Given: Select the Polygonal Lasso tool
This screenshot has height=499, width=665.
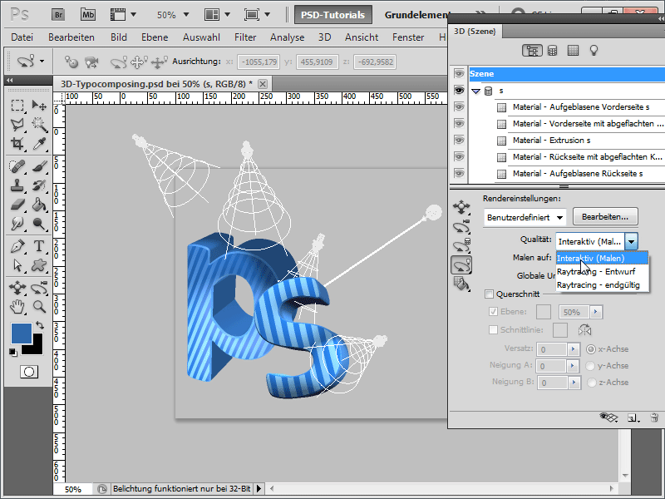Looking at the screenshot, I should point(17,124).
